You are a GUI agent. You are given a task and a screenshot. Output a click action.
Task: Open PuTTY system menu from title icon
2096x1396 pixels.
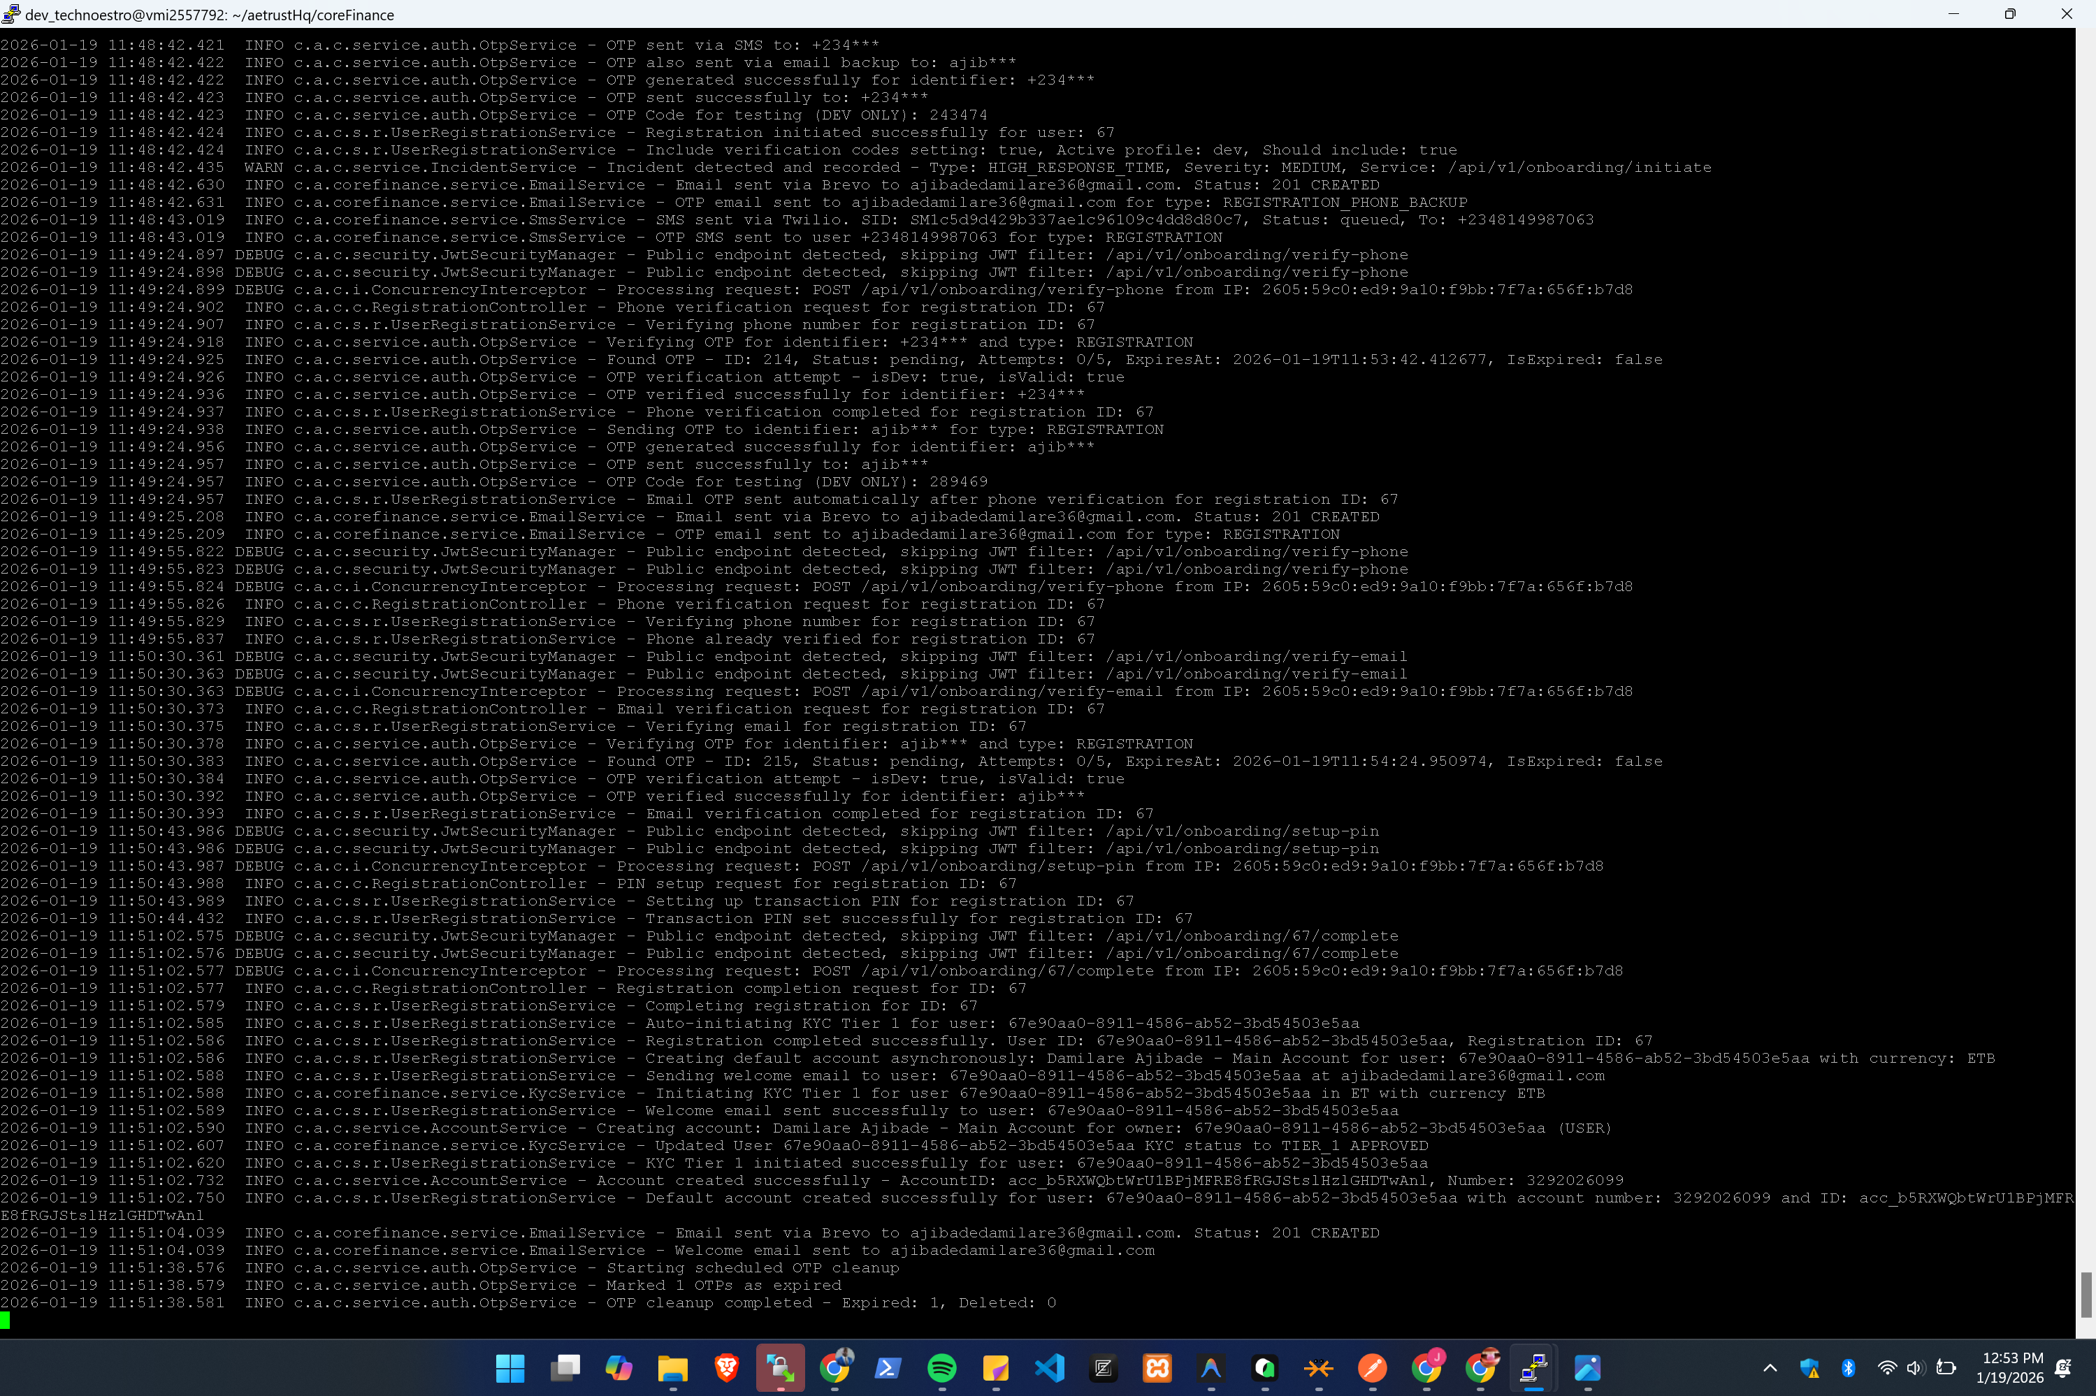(10, 13)
